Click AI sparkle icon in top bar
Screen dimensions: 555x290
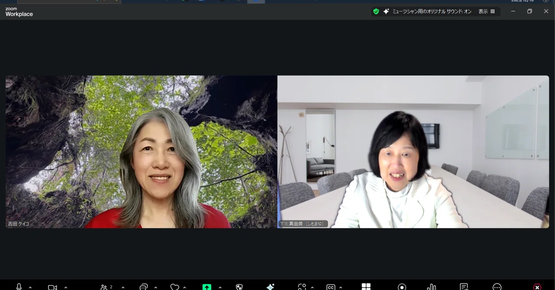pyautogui.click(x=386, y=11)
